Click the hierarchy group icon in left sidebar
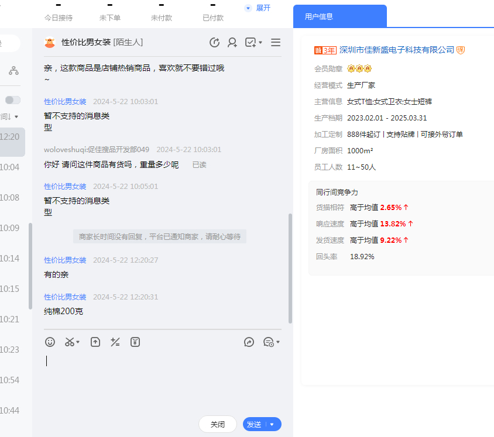The image size is (494, 437). tap(13, 71)
